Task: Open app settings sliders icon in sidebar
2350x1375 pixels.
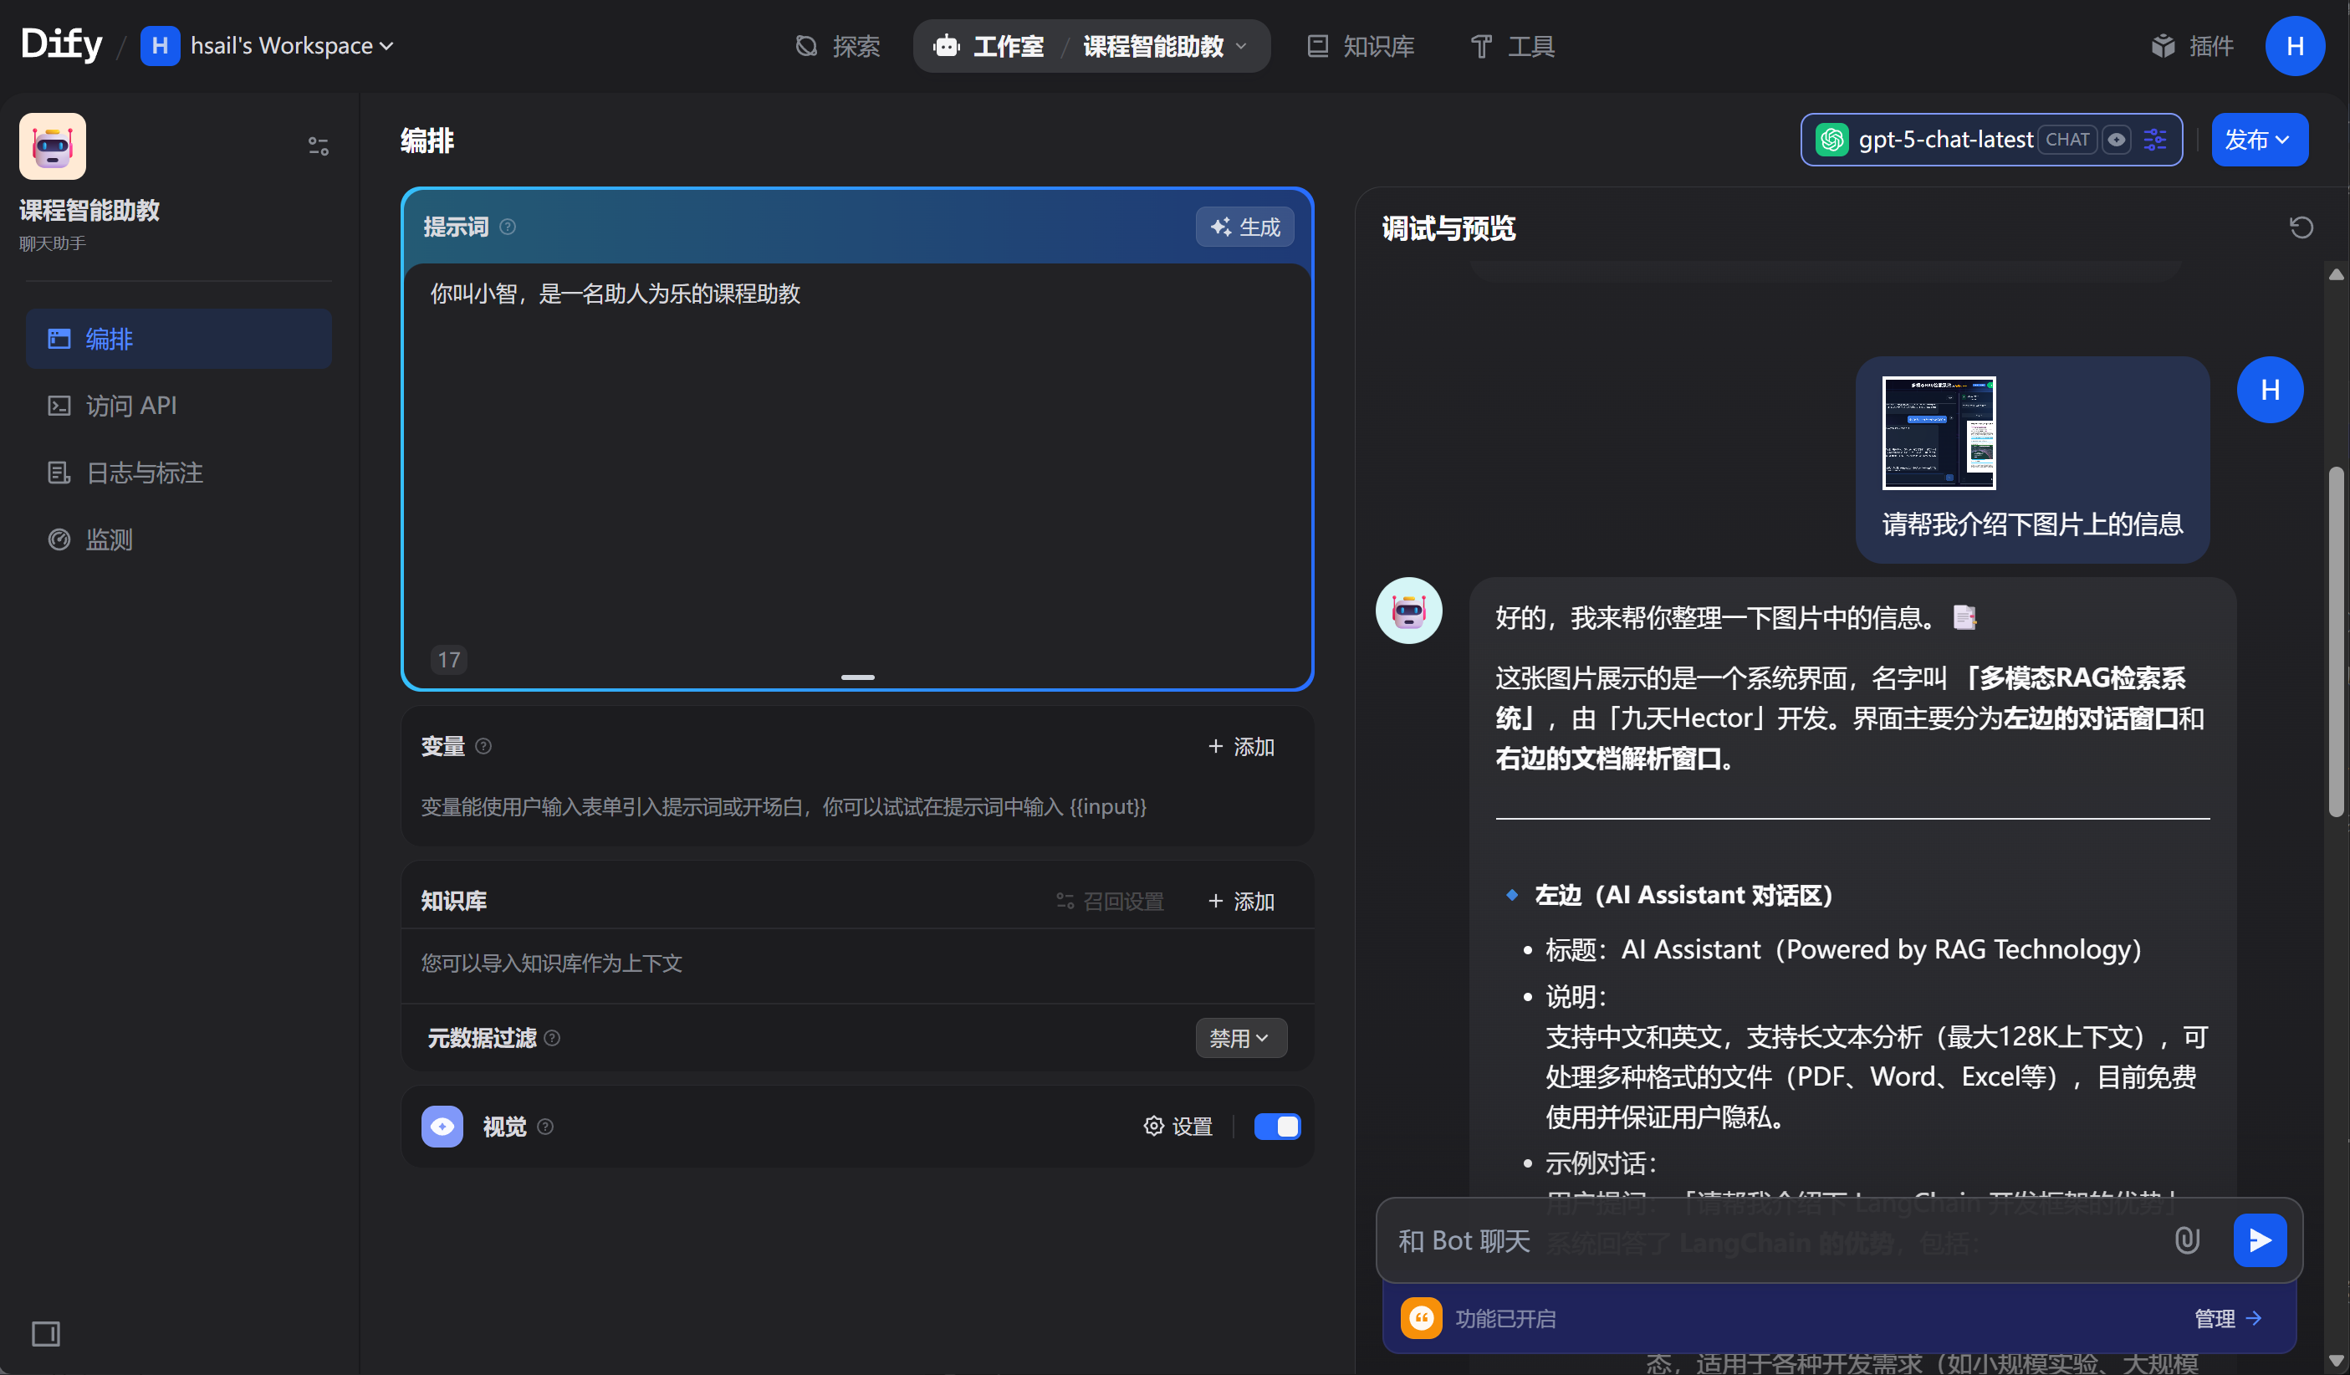Action: [x=318, y=146]
